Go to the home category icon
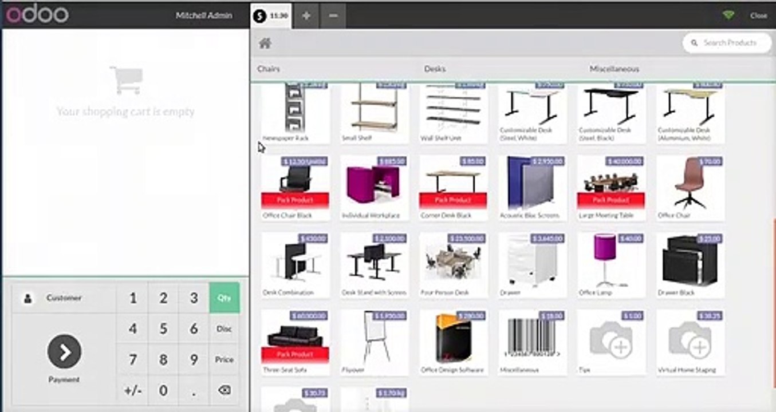776x412 pixels. 265,43
